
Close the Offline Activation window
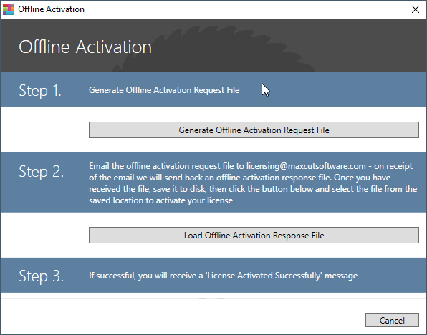coord(416,9)
